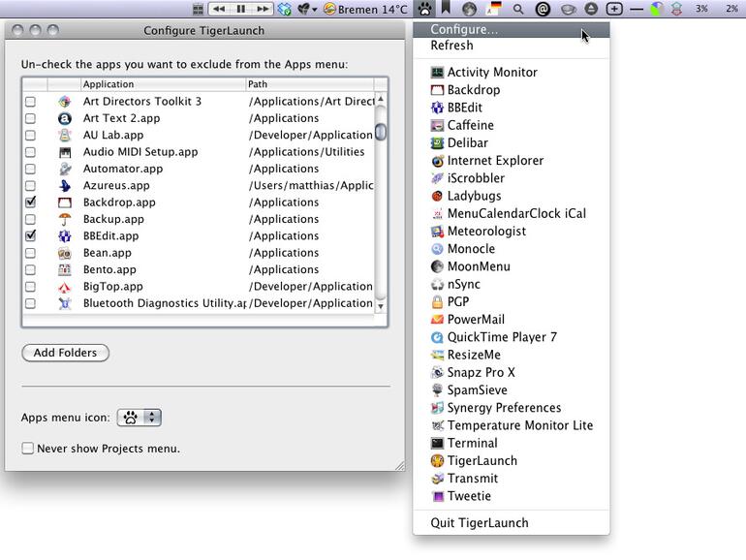The height and width of the screenshot is (560, 746).
Task: Launch Meteorologist from the Apps menu
Action: pos(511,232)
